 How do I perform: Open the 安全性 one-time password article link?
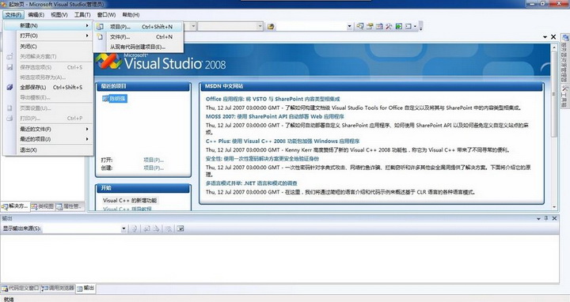[x=262, y=159]
